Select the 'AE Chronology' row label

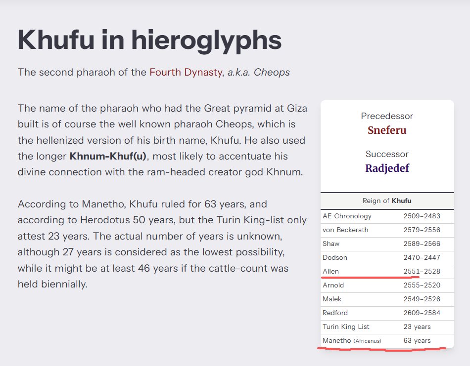pos(347,216)
